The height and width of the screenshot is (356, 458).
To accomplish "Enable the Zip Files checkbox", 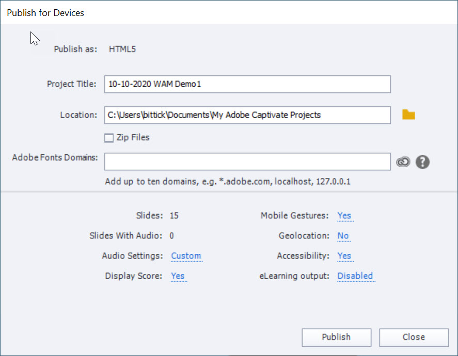I will (x=108, y=138).
